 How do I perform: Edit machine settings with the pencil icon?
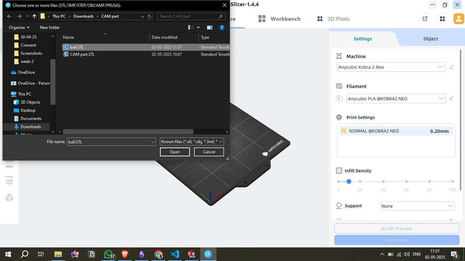[x=451, y=67]
